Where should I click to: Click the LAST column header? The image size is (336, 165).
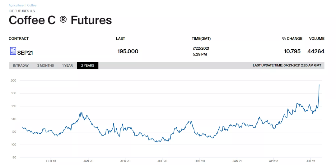coord(120,39)
